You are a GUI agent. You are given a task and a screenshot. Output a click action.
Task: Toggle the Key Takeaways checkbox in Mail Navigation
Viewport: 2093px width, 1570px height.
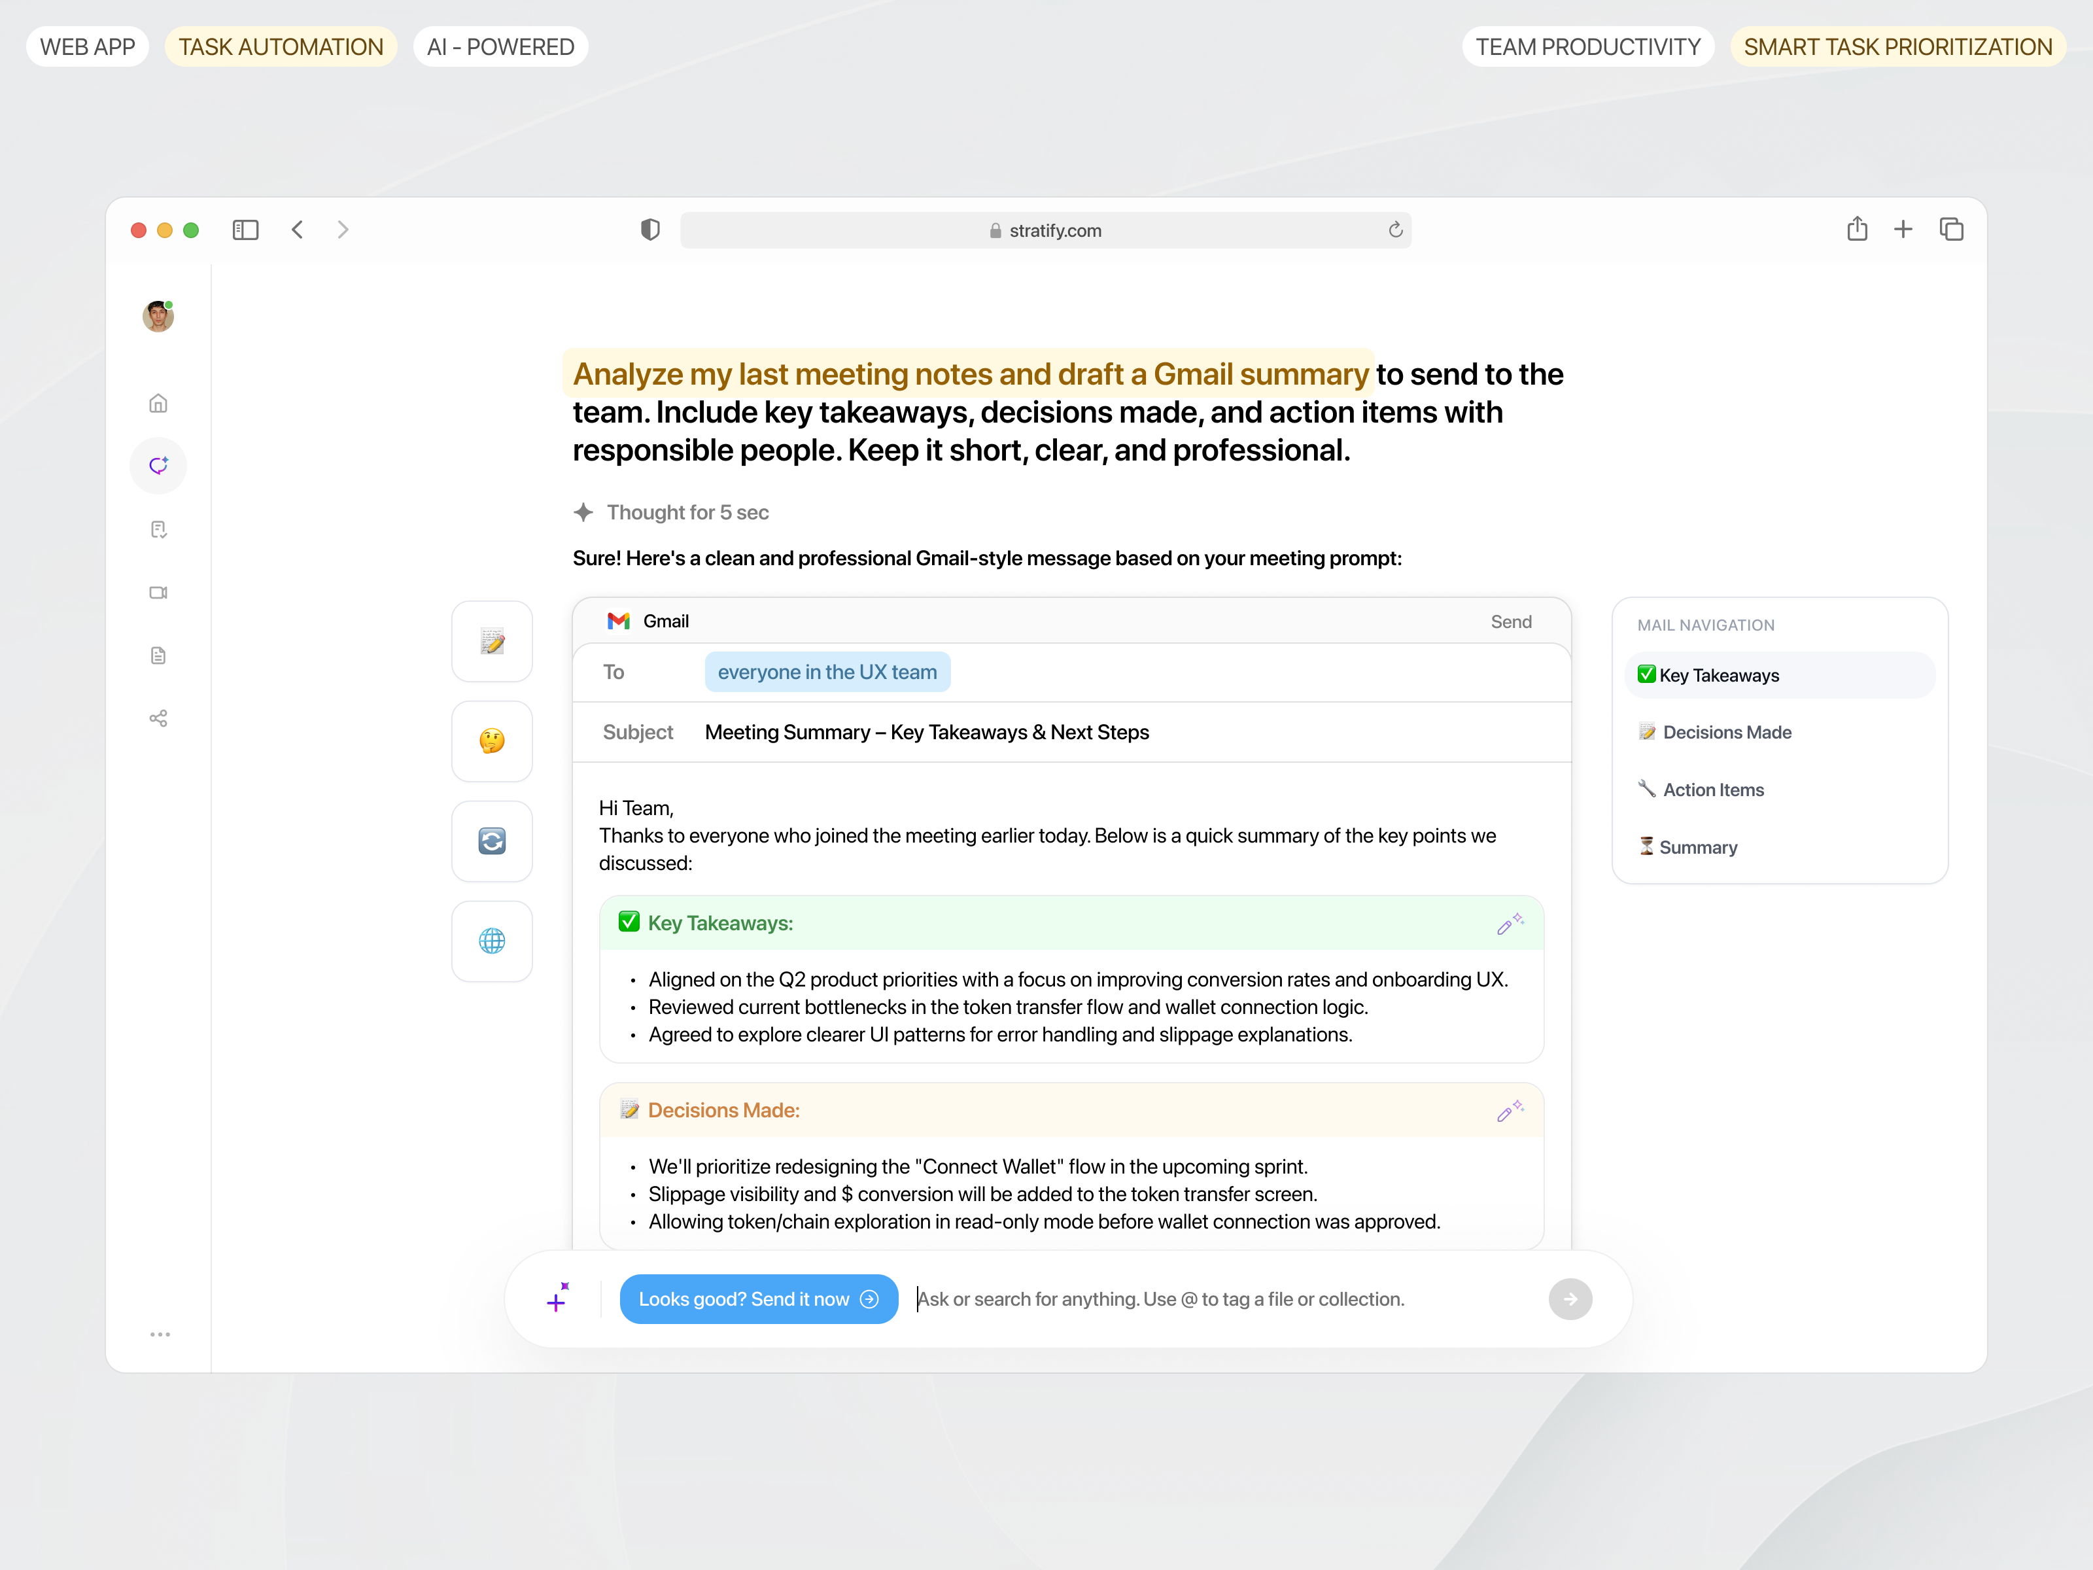(1646, 674)
